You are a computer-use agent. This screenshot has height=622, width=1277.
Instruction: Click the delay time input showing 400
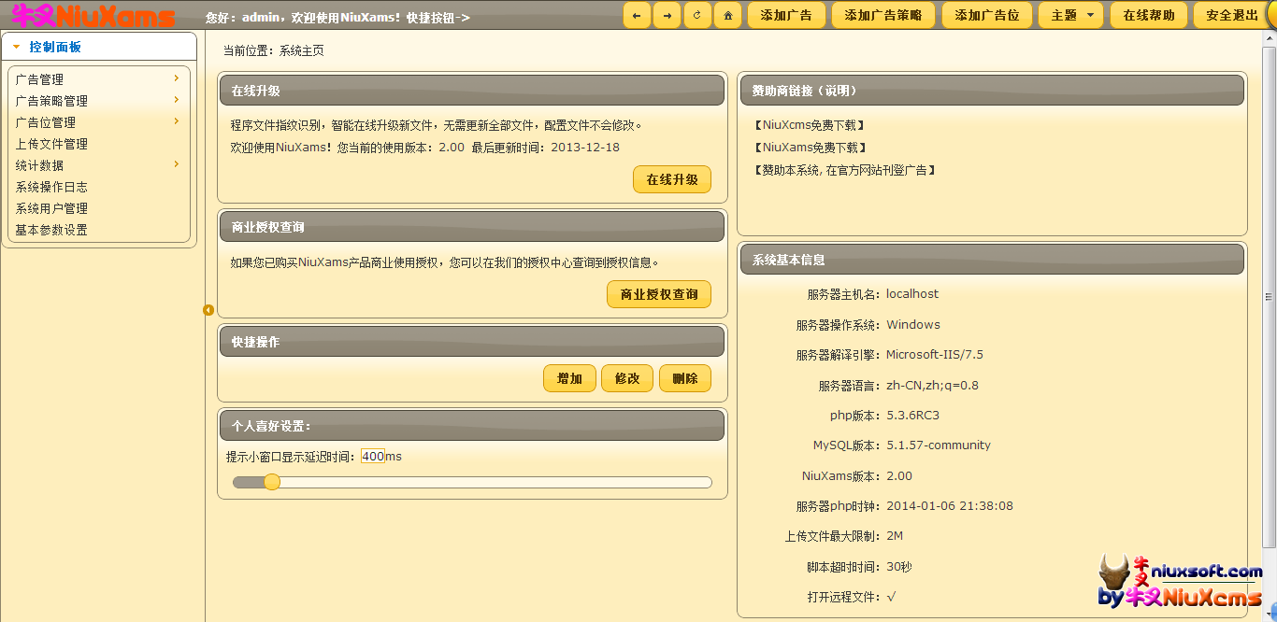373,457
